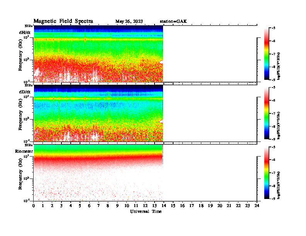Click hour '2' on the time axis

tap(52, 206)
